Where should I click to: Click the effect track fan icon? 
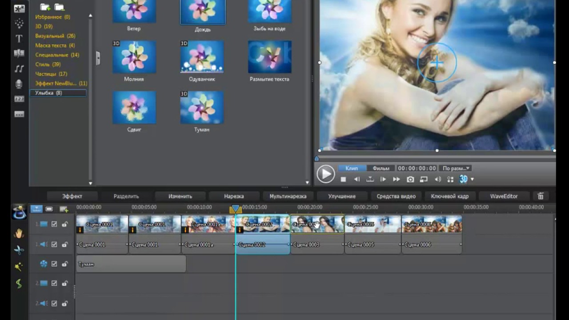click(x=44, y=264)
